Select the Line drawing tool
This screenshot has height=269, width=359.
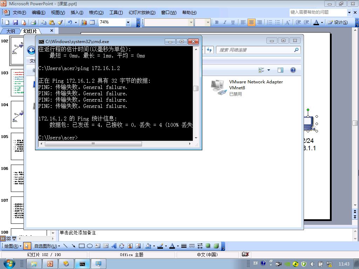(x=65, y=246)
